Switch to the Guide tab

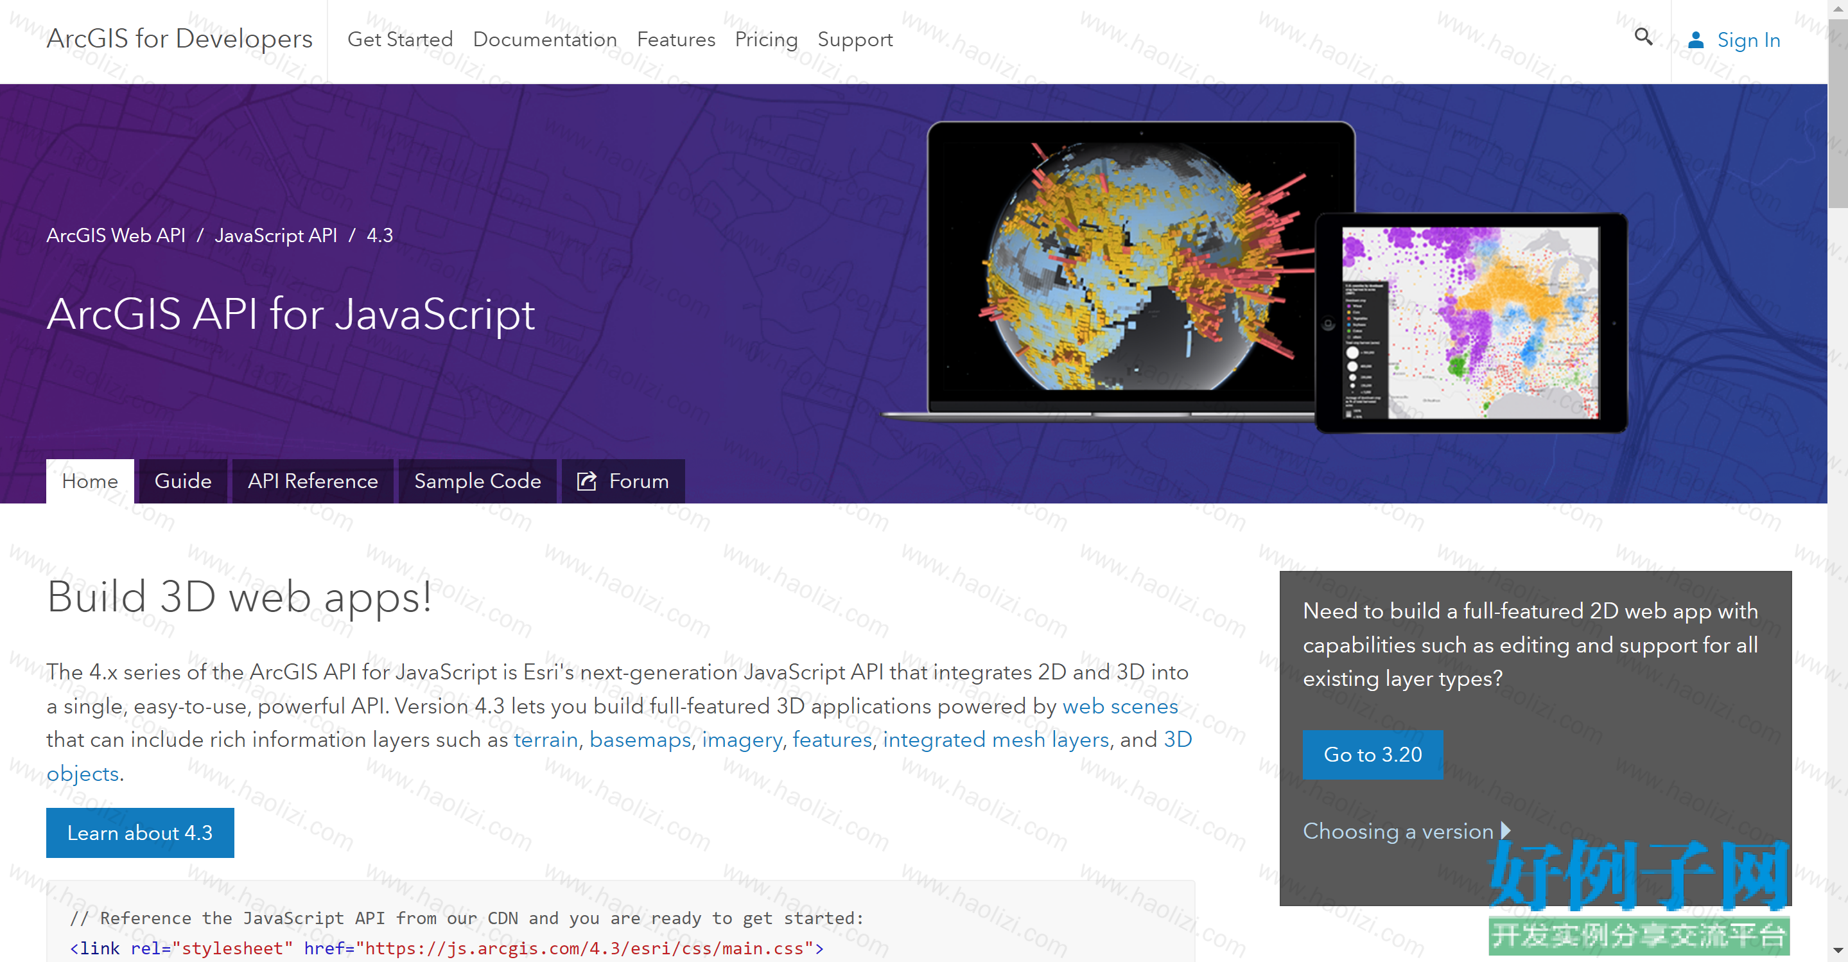click(183, 480)
